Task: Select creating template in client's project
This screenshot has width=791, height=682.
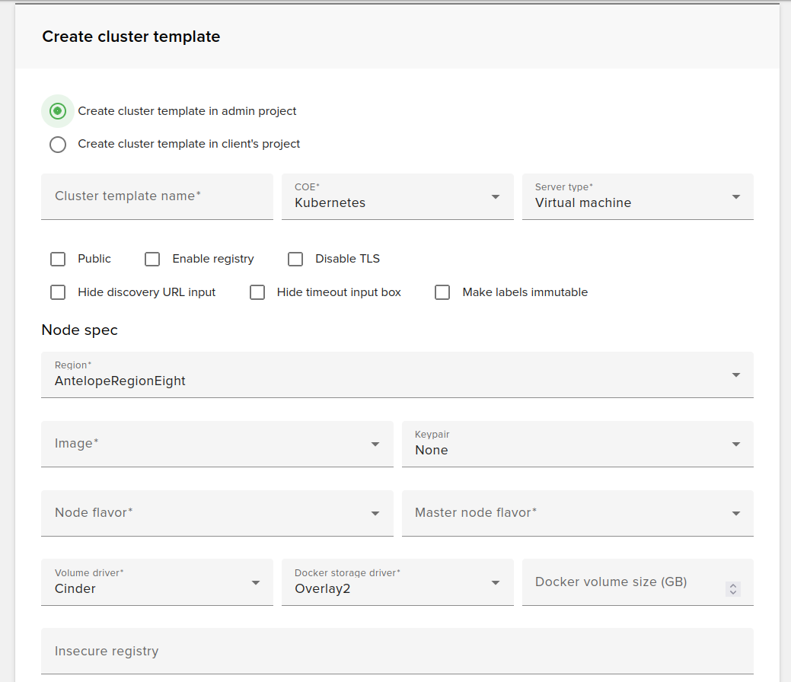Action: pyautogui.click(x=58, y=145)
